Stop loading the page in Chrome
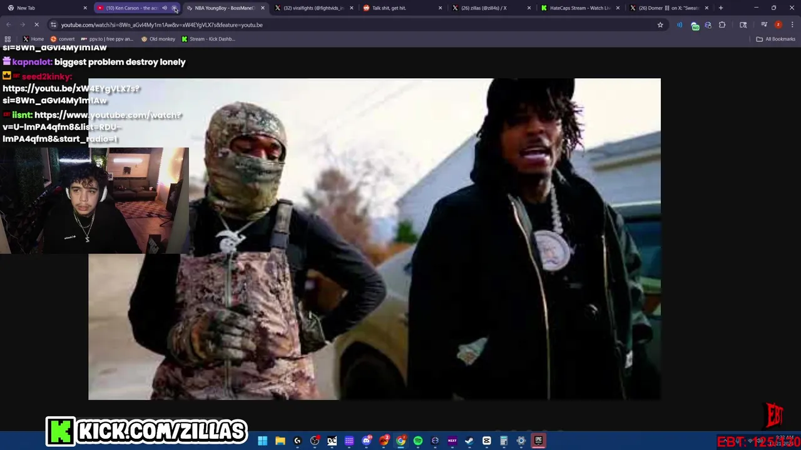This screenshot has height=450, width=801. point(36,25)
